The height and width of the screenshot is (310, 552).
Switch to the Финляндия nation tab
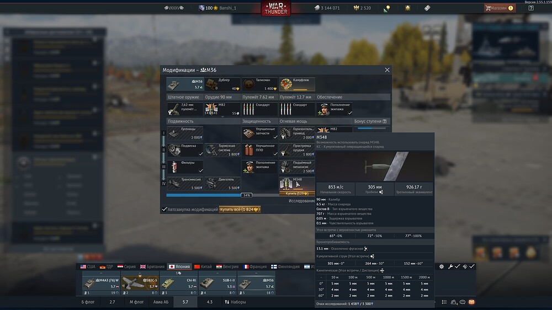point(286,266)
